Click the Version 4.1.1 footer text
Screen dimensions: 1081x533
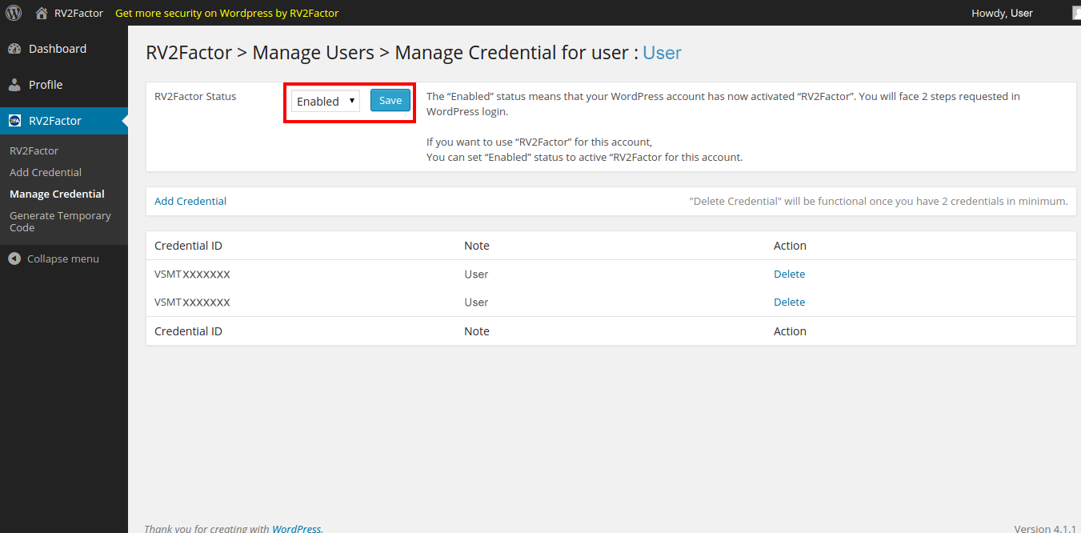click(1045, 528)
